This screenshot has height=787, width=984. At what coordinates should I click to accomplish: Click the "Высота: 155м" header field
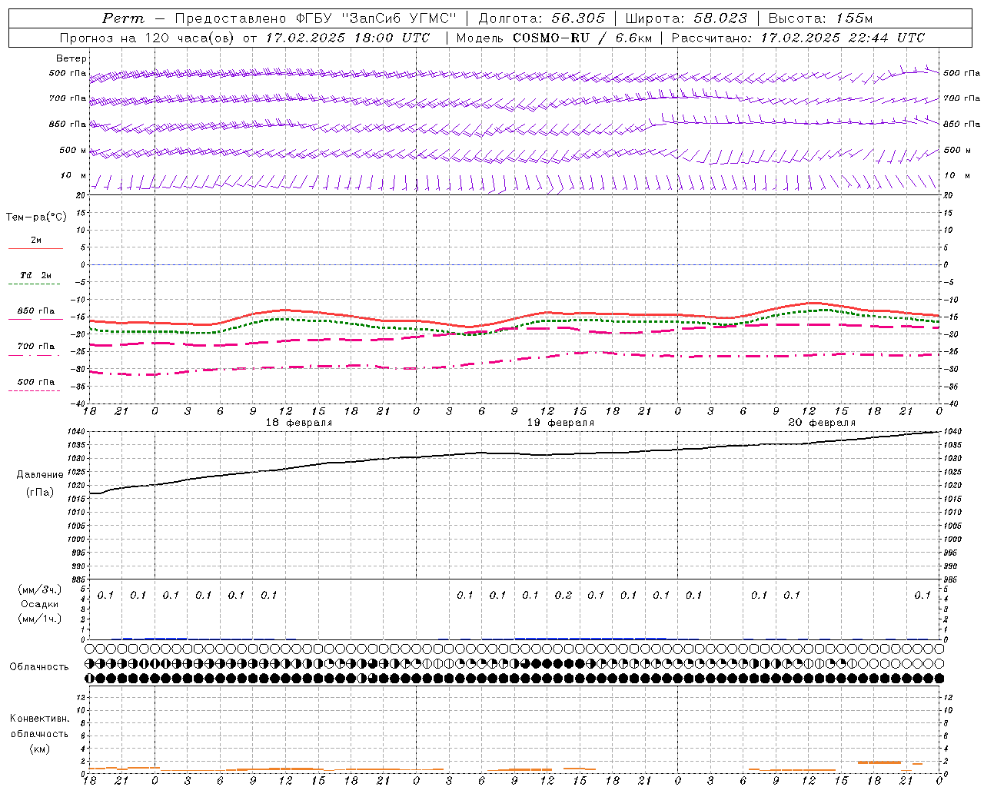(x=820, y=18)
